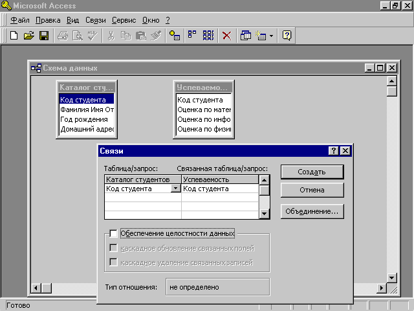This screenshot has height=311, width=414.
Task: Select the Оценка по физи field
Action: point(204,129)
